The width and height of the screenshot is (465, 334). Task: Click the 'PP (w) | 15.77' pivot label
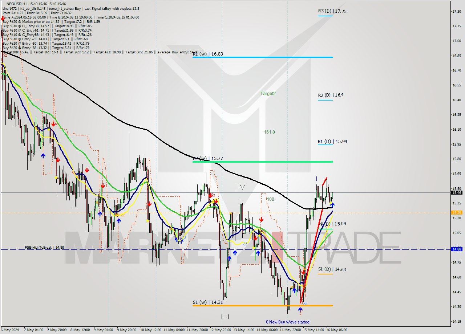tap(208, 159)
